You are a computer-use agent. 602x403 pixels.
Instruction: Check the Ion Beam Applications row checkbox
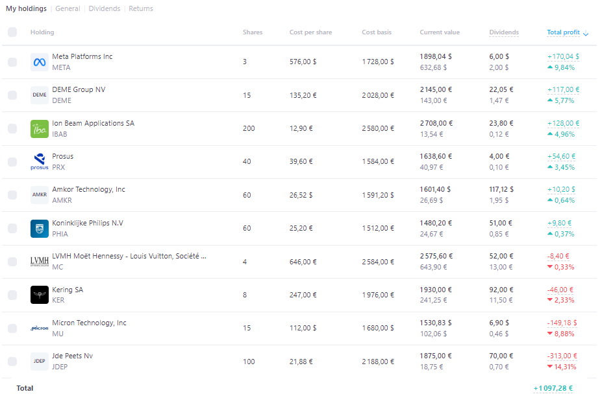point(12,129)
